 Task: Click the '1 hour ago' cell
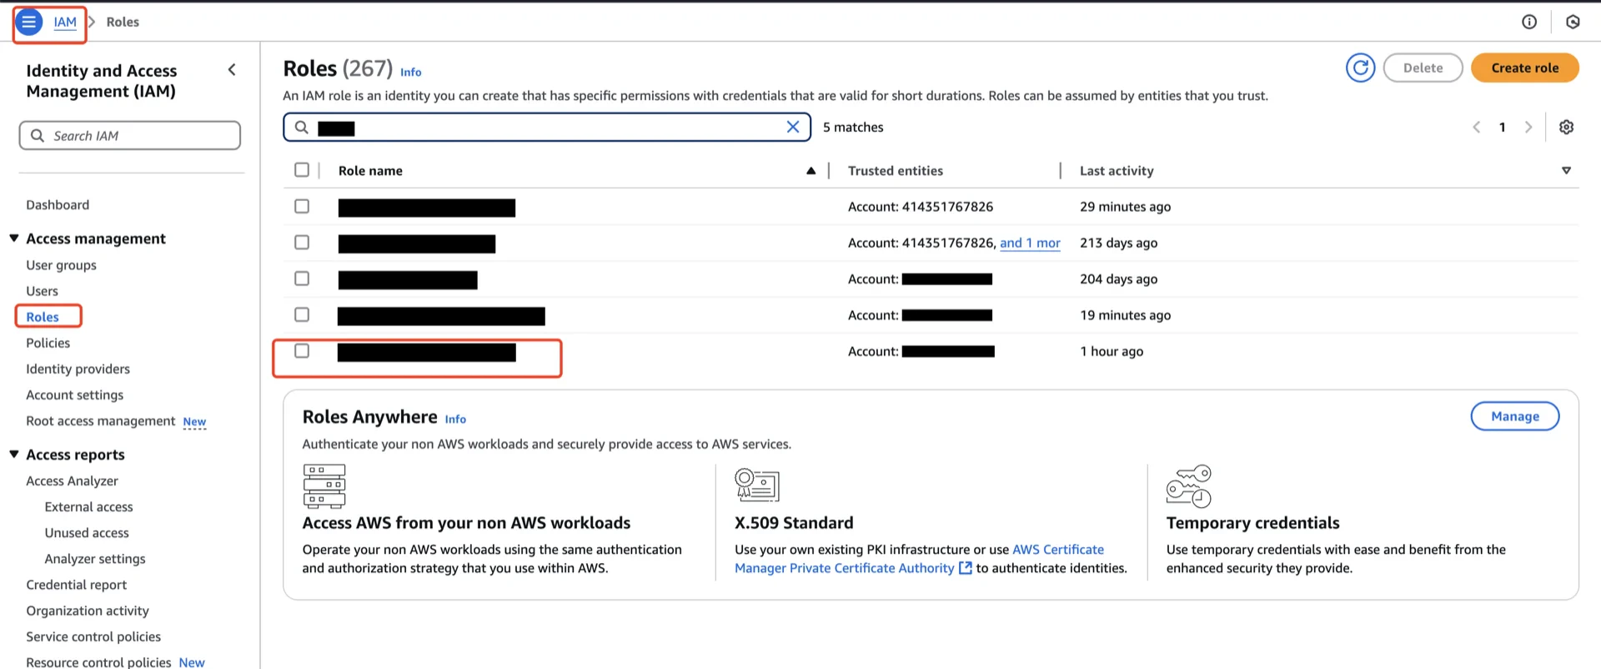point(1112,351)
